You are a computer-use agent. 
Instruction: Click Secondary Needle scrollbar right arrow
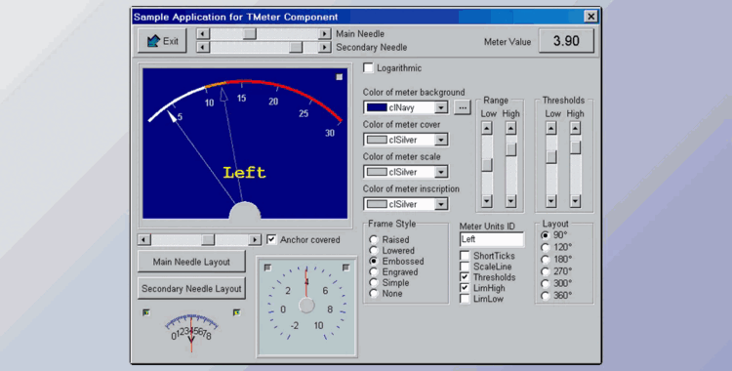325,47
